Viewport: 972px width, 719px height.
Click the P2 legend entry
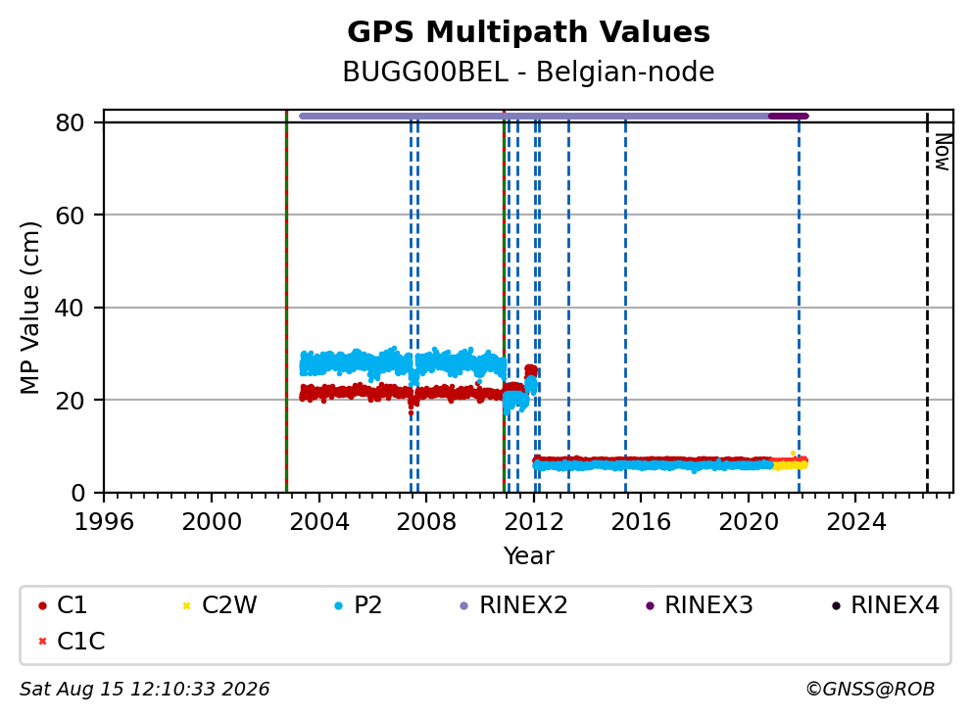(358, 605)
